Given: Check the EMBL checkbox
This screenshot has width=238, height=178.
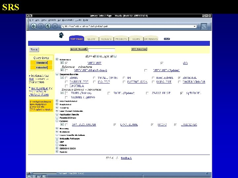Looking at the screenshot, I should pos(66,78).
